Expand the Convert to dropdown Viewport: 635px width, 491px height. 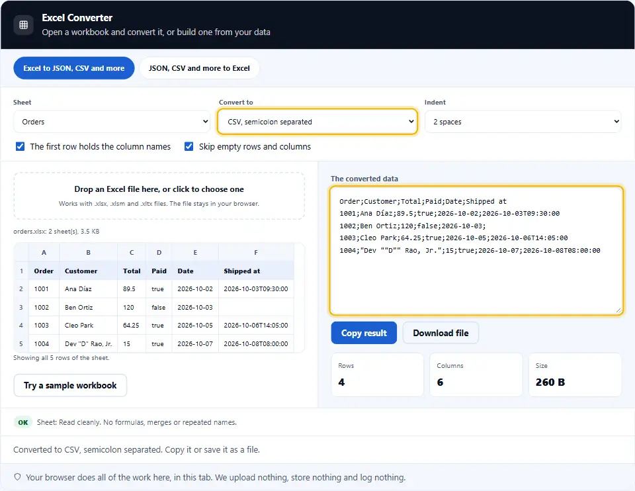click(x=317, y=122)
